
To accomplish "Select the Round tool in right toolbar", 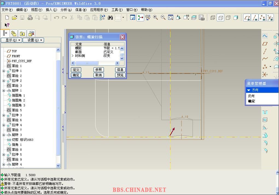I will pyautogui.click(x=265, y=143).
